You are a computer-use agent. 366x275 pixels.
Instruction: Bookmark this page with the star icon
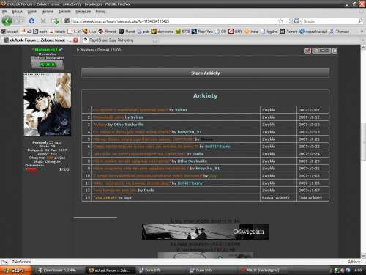pyautogui.click(x=280, y=21)
